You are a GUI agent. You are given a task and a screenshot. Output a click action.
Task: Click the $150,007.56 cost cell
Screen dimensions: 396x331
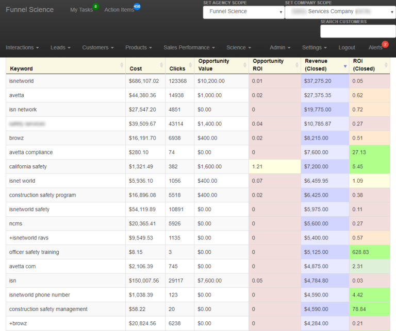(145, 281)
